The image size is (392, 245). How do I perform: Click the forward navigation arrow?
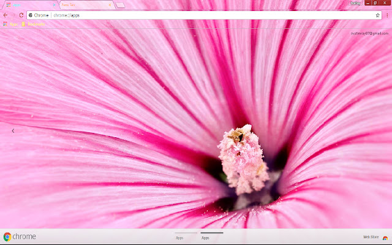[13, 15]
